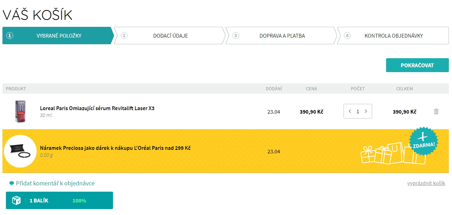Image resolution: width=452 pixels, height=215 pixels.
Task: Click the quantity field showing 1
Action: tap(358, 112)
